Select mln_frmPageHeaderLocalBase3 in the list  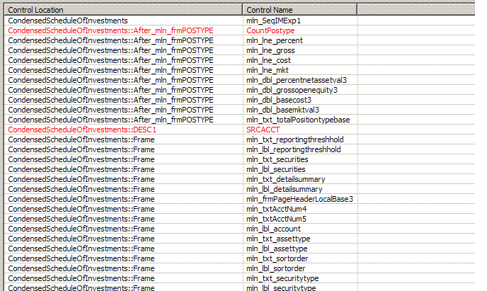299,199
